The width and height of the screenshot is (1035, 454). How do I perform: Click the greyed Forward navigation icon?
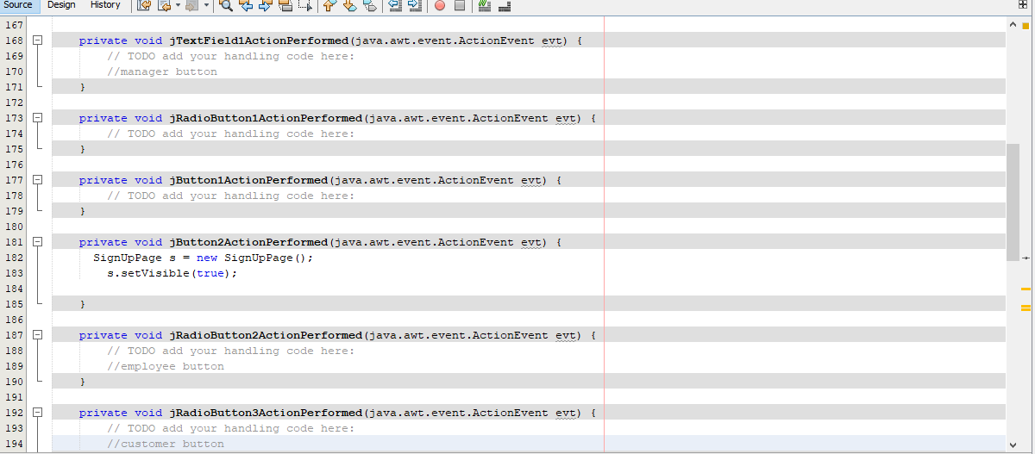[192, 6]
